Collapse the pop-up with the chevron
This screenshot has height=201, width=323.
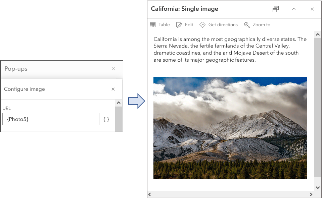(x=294, y=9)
